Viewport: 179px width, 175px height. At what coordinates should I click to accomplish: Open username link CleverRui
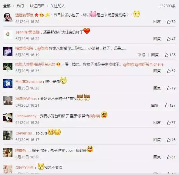pyautogui.click(x=24, y=133)
